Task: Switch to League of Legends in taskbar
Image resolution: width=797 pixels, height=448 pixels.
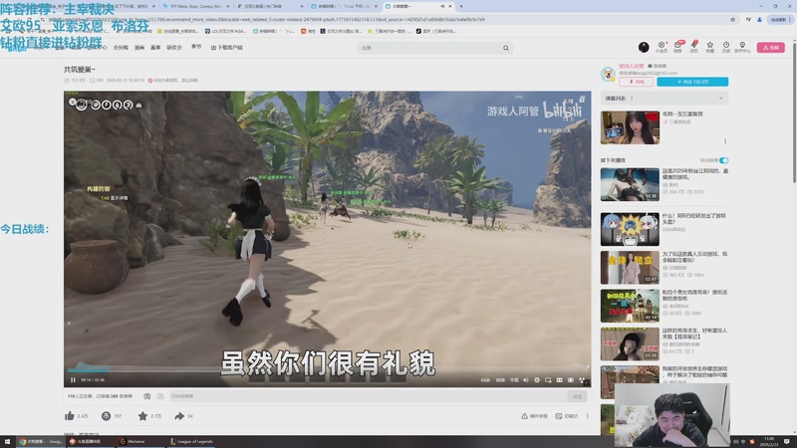Action: (x=191, y=441)
